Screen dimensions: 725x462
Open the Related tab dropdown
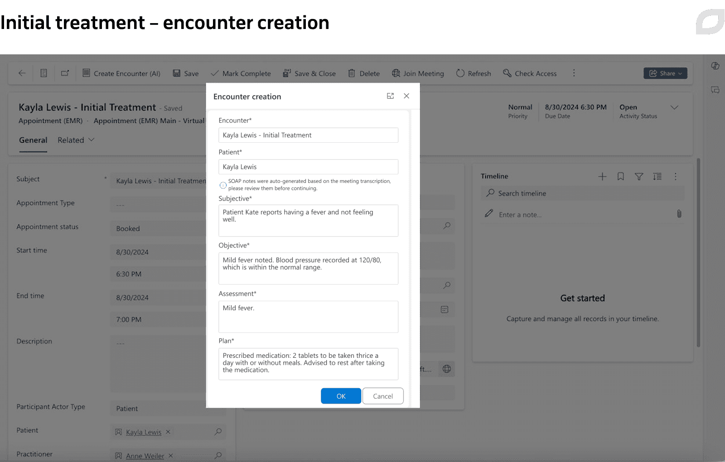(x=76, y=140)
